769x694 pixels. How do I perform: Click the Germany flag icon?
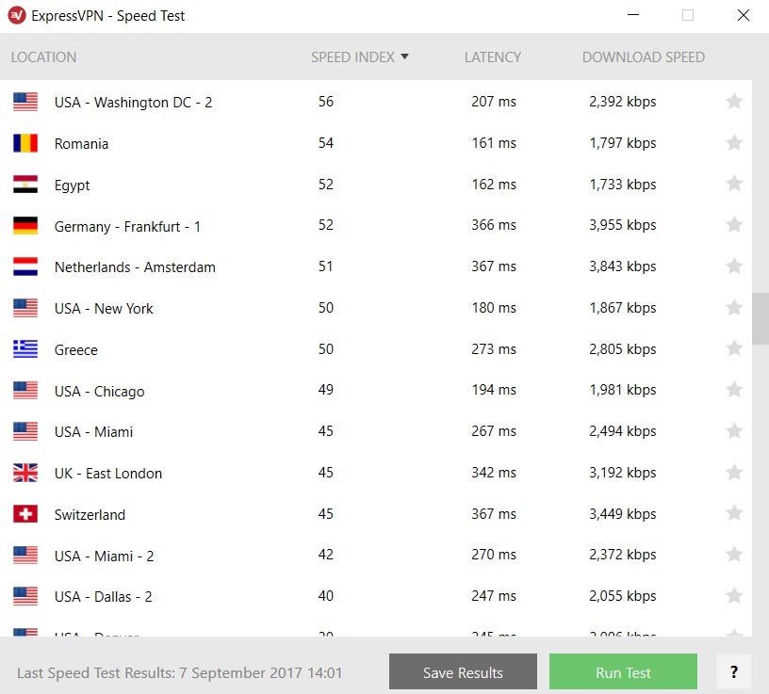click(x=25, y=225)
